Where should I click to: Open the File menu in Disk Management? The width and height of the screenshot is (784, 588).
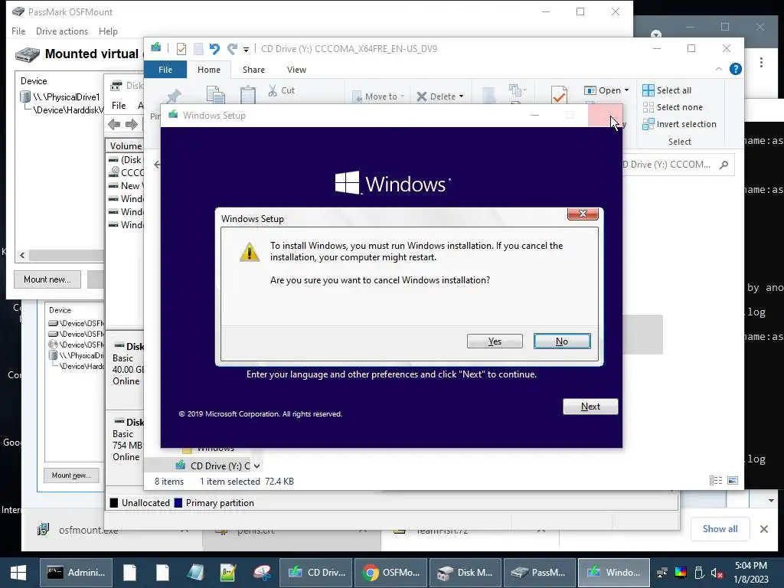(x=119, y=106)
